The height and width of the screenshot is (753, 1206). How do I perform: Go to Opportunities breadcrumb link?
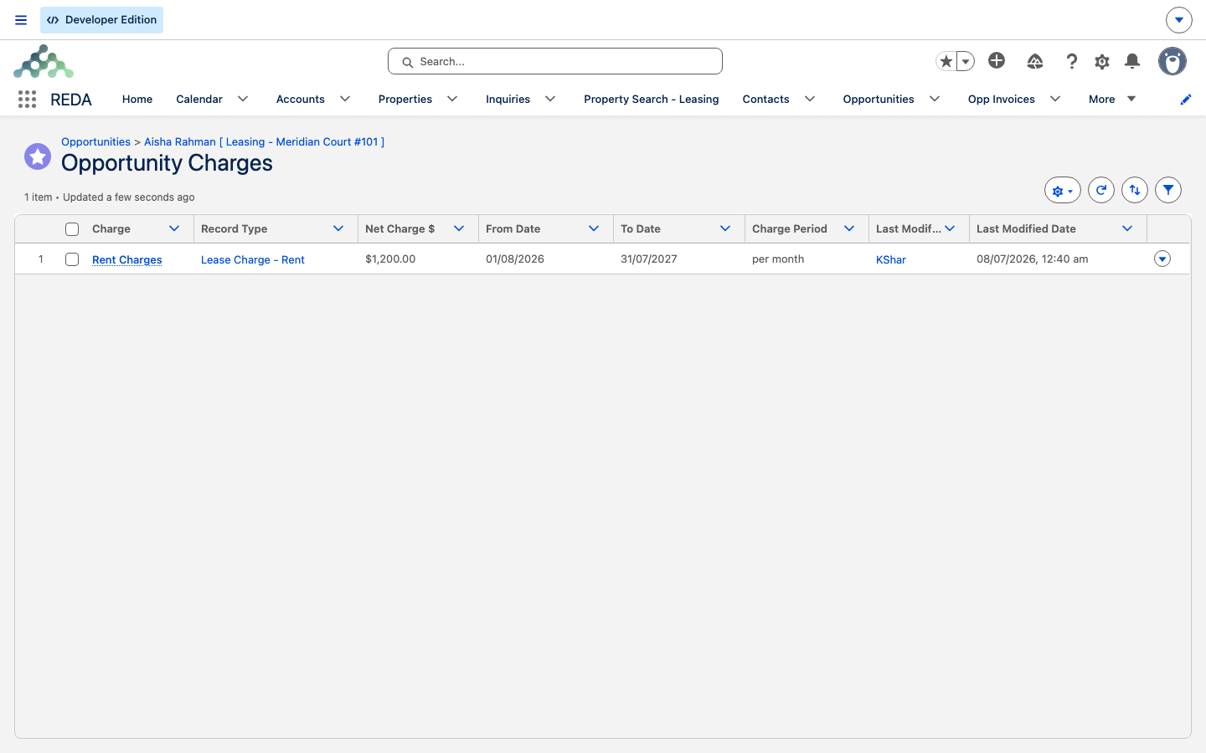click(95, 141)
